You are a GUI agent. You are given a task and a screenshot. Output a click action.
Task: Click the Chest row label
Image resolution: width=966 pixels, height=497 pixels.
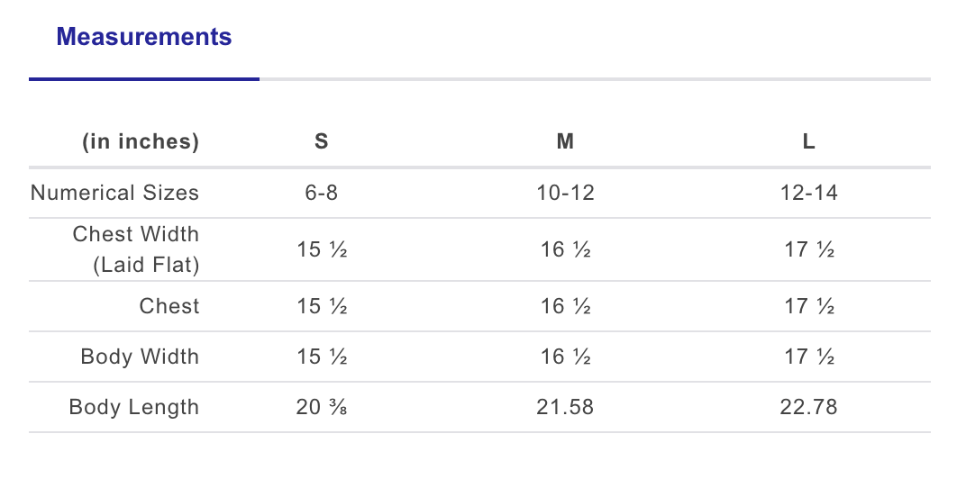[169, 306]
